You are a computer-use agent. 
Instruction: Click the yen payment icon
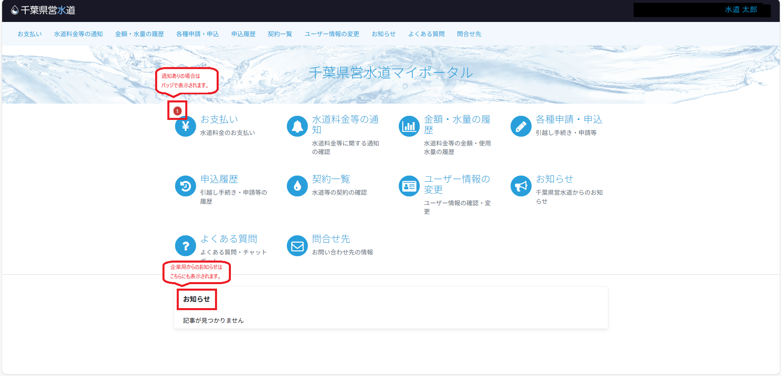point(185,126)
